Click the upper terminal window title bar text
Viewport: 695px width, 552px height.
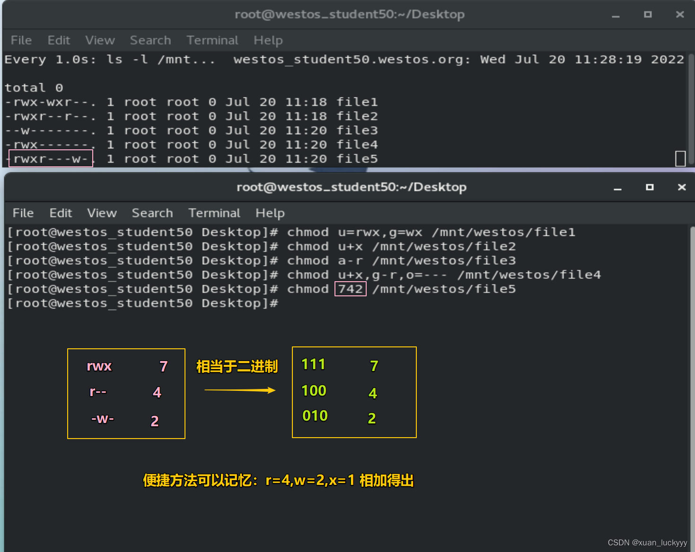pos(350,15)
